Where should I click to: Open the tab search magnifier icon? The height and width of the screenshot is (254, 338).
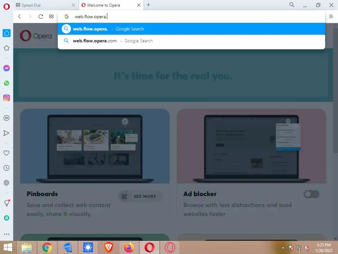click(x=292, y=5)
